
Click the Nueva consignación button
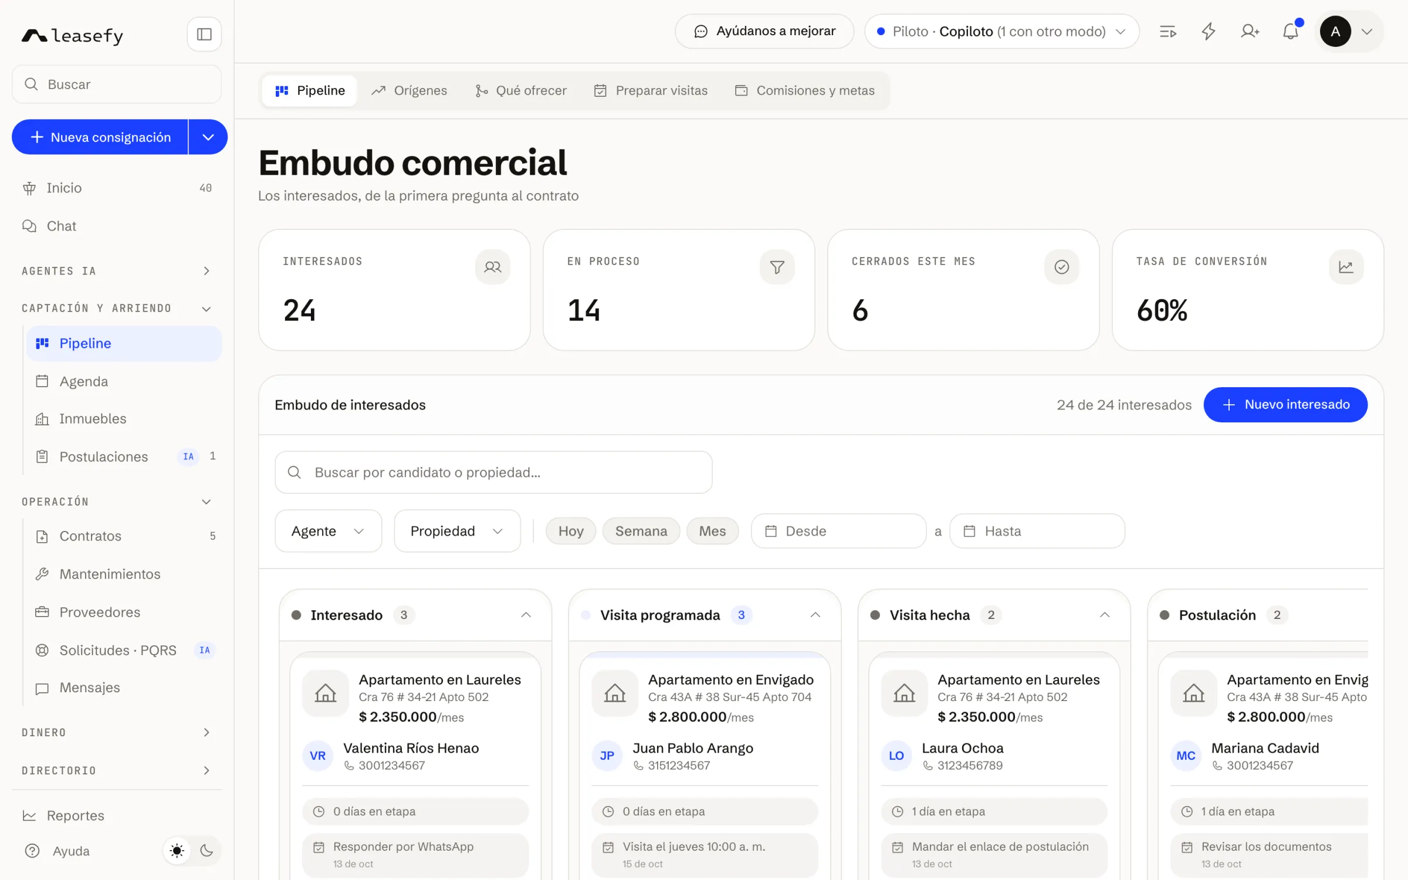100,137
